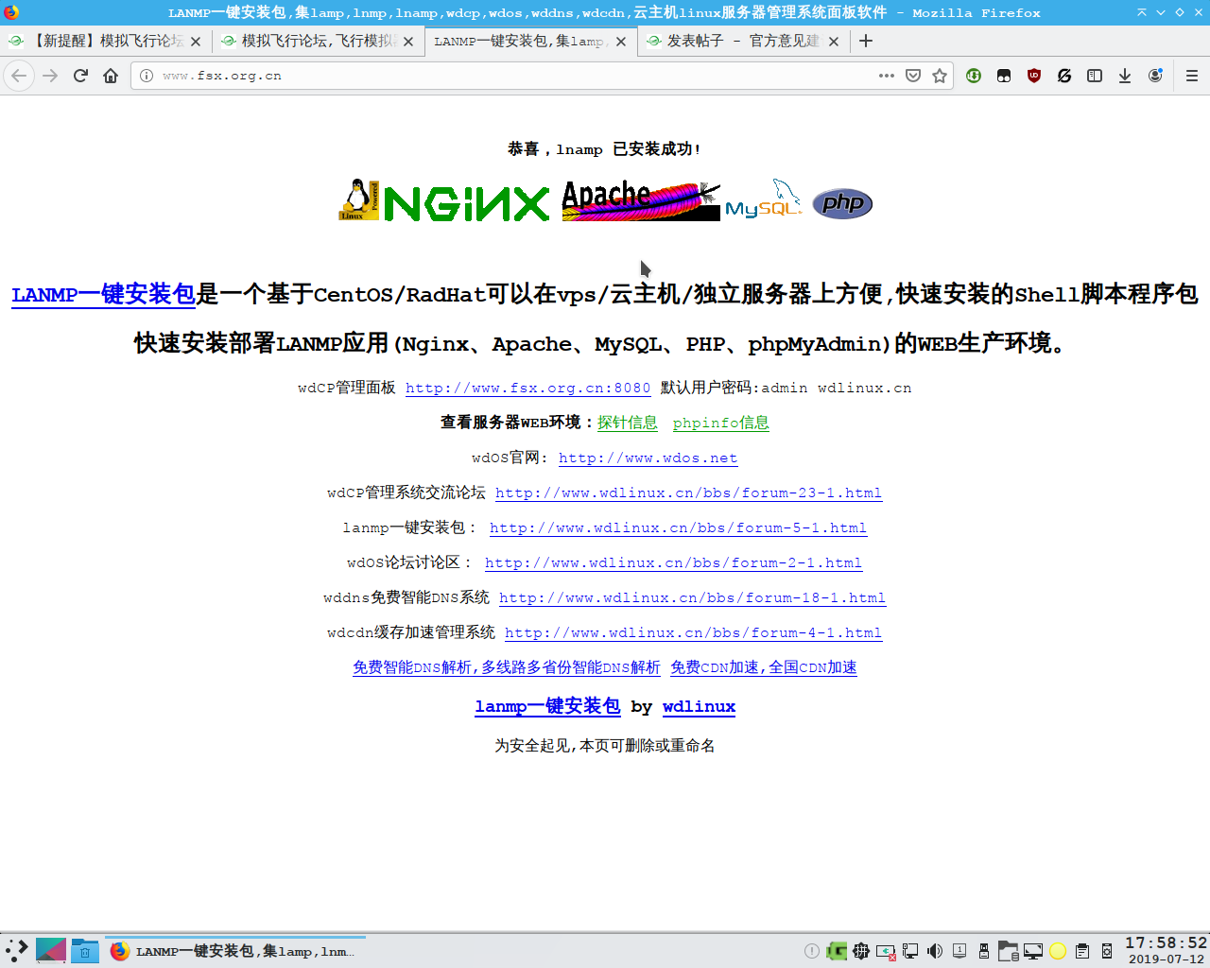This screenshot has height=968, width=1210.
Task: Open the wdCP panel link on port 8080
Action: [x=527, y=388]
